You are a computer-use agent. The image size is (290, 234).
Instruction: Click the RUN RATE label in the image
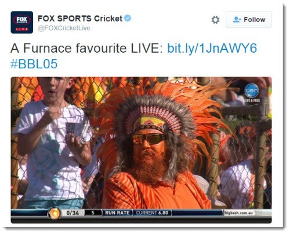point(117,213)
